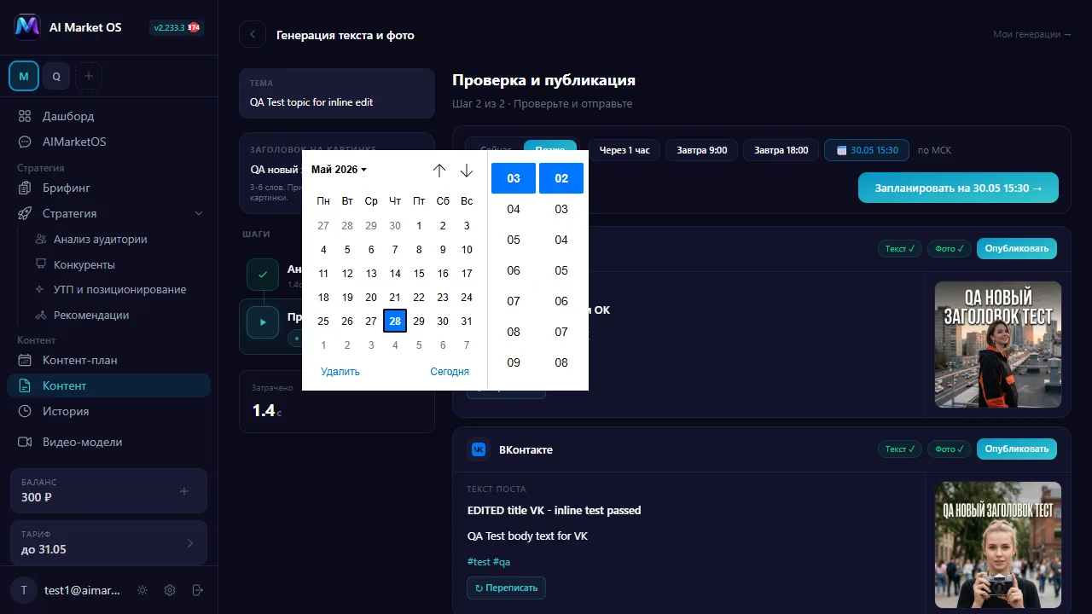Screen dimensions: 1092x614
Task: Select May 31 in the calendar
Action: [467, 321]
